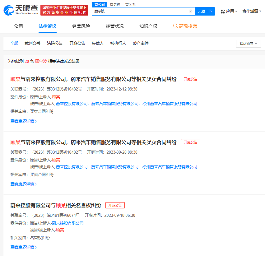Image resolution: width=265 pixels, height=256 pixels.
Task: Open the 知识产权 section tab
Action: [148, 26]
